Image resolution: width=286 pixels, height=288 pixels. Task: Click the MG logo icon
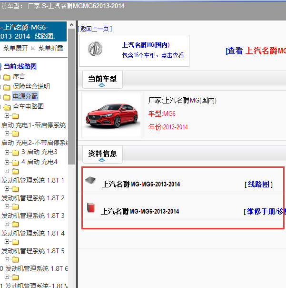[95, 49]
